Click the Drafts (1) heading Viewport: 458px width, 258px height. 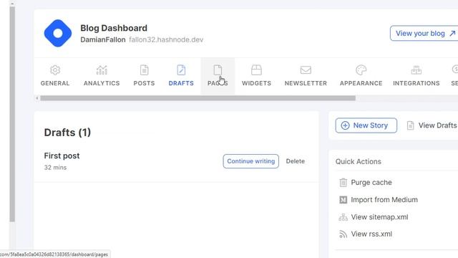[x=67, y=133]
